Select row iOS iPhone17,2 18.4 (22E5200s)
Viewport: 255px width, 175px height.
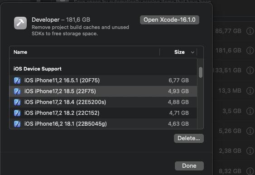click(103, 102)
